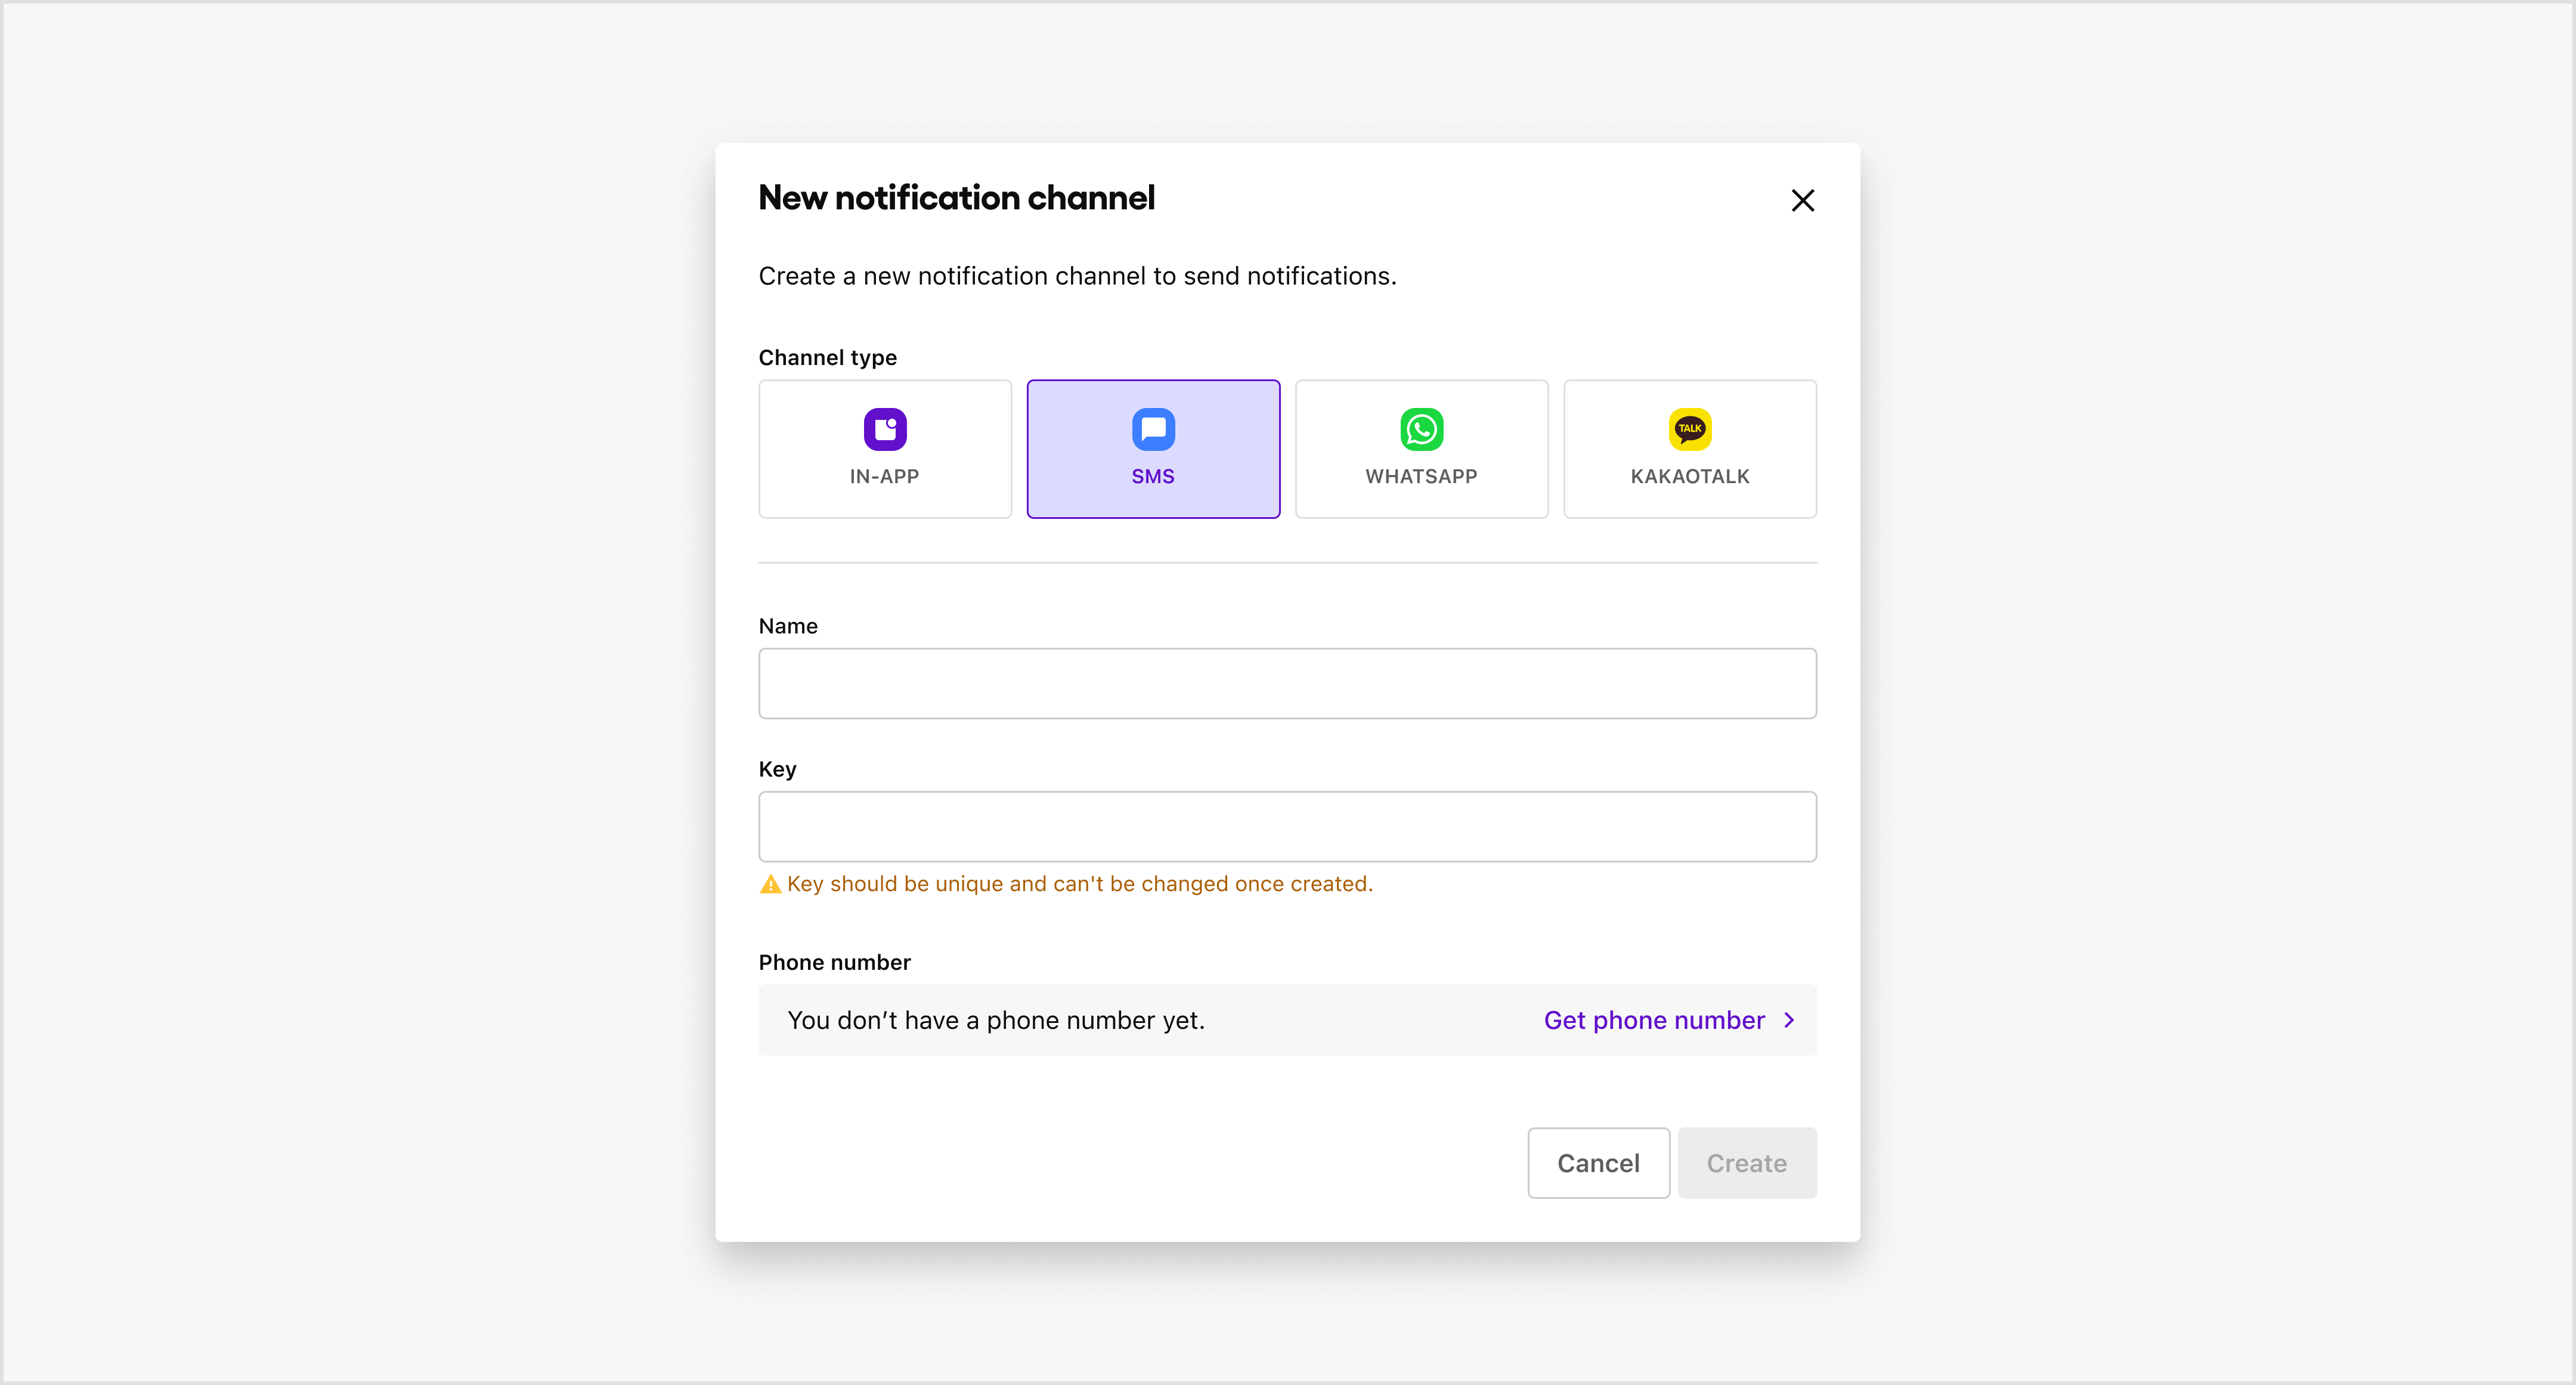This screenshot has width=2576, height=1385.
Task: Switch channel type to KAKAOTALK
Action: (x=1689, y=449)
